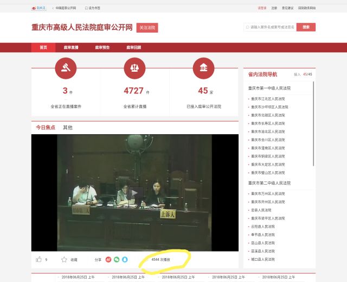Open 重庆市潼南区人民法院 in court list
347x282 pixels.
pyautogui.click(x=268, y=148)
